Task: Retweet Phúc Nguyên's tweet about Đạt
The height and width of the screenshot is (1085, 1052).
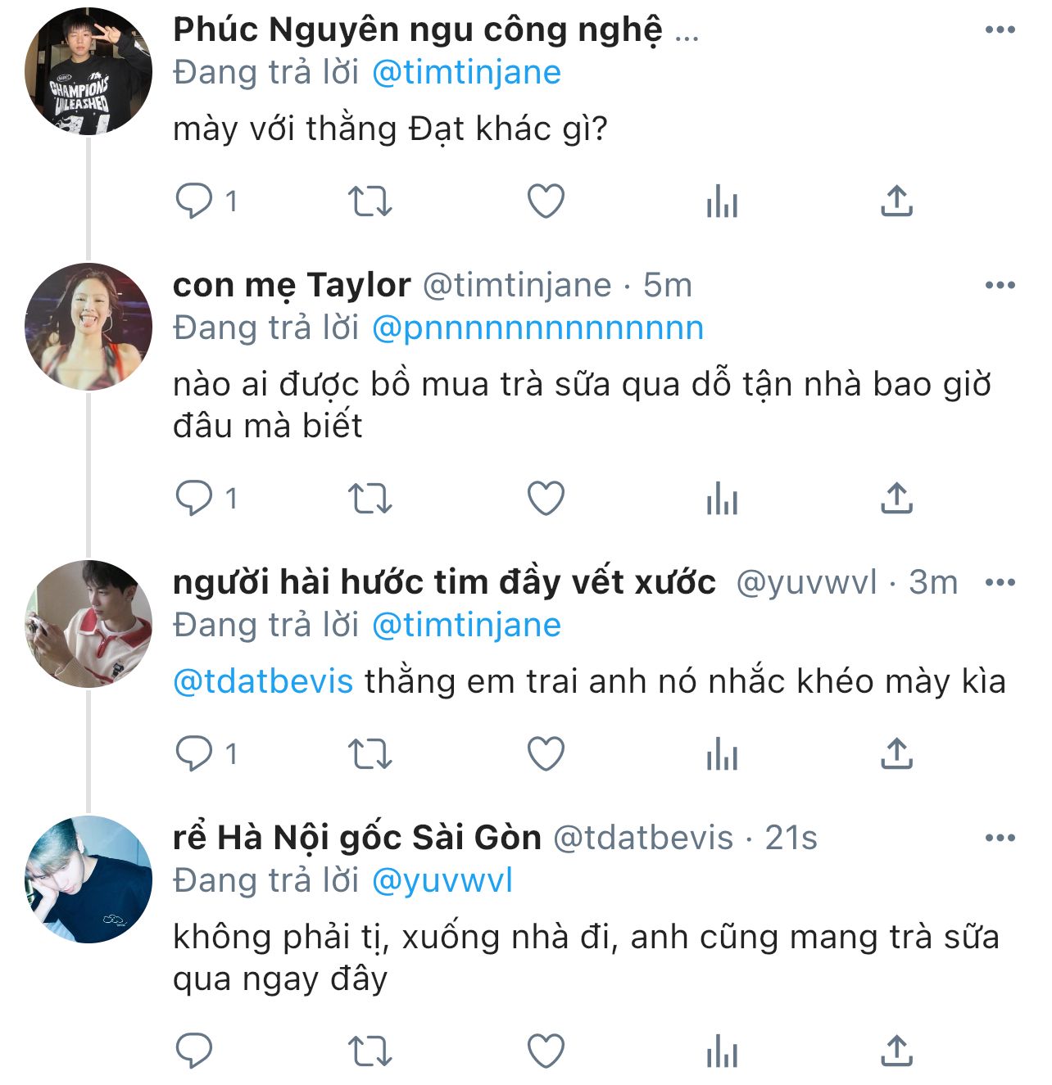Action: click(x=370, y=201)
